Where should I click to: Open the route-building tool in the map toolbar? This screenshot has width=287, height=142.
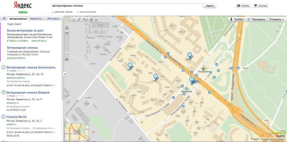tap(85, 19)
